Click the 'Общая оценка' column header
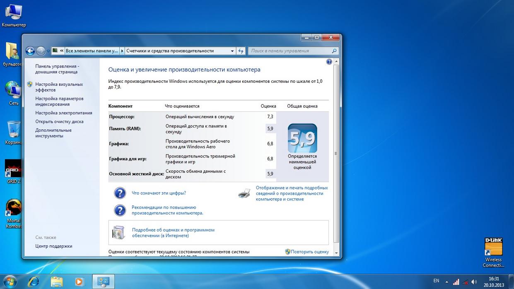This screenshot has width=514, height=289. coord(302,106)
